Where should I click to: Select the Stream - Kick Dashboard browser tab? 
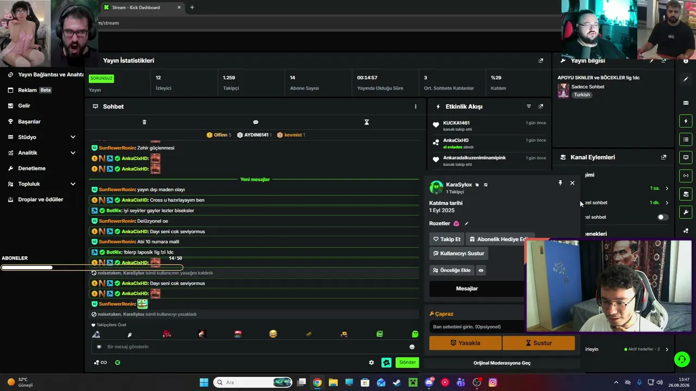coord(142,8)
